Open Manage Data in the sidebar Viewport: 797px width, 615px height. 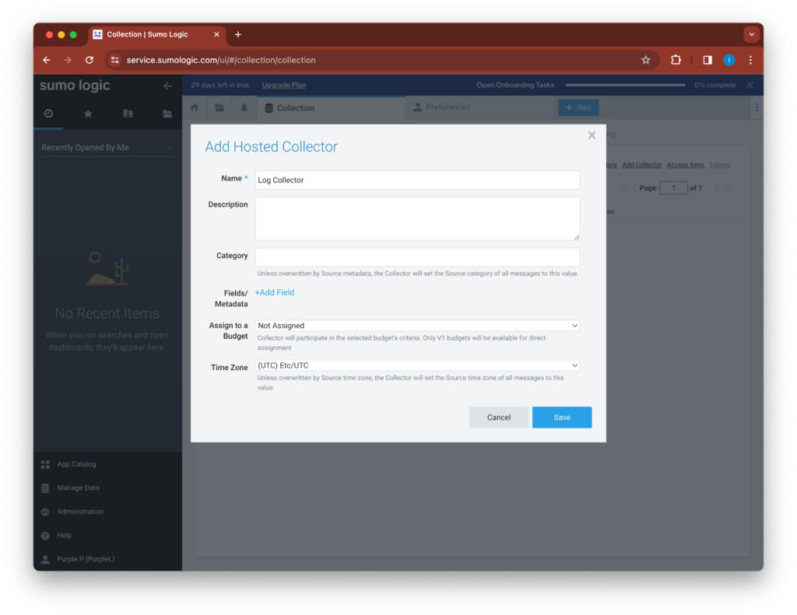78,488
